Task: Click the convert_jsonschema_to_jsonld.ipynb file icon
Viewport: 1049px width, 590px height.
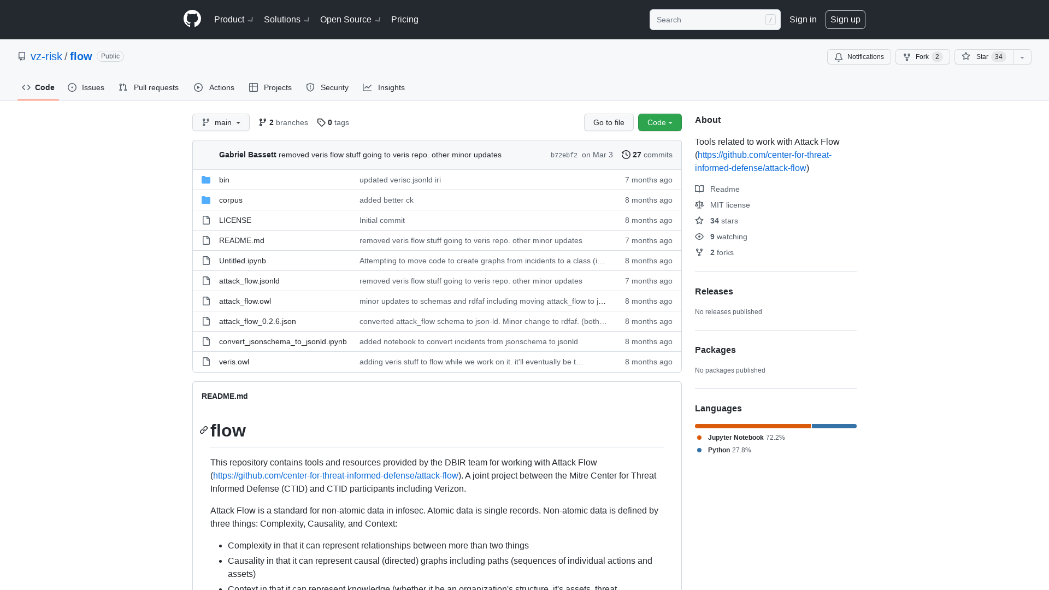Action: (x=206, y=341)
